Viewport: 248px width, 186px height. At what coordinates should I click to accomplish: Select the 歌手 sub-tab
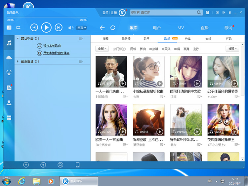146,39
